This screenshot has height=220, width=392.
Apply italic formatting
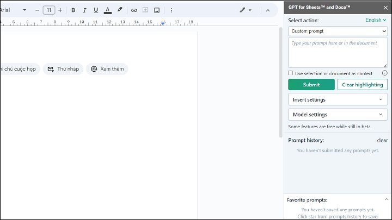pyautogui.click(x=84, y=10)
